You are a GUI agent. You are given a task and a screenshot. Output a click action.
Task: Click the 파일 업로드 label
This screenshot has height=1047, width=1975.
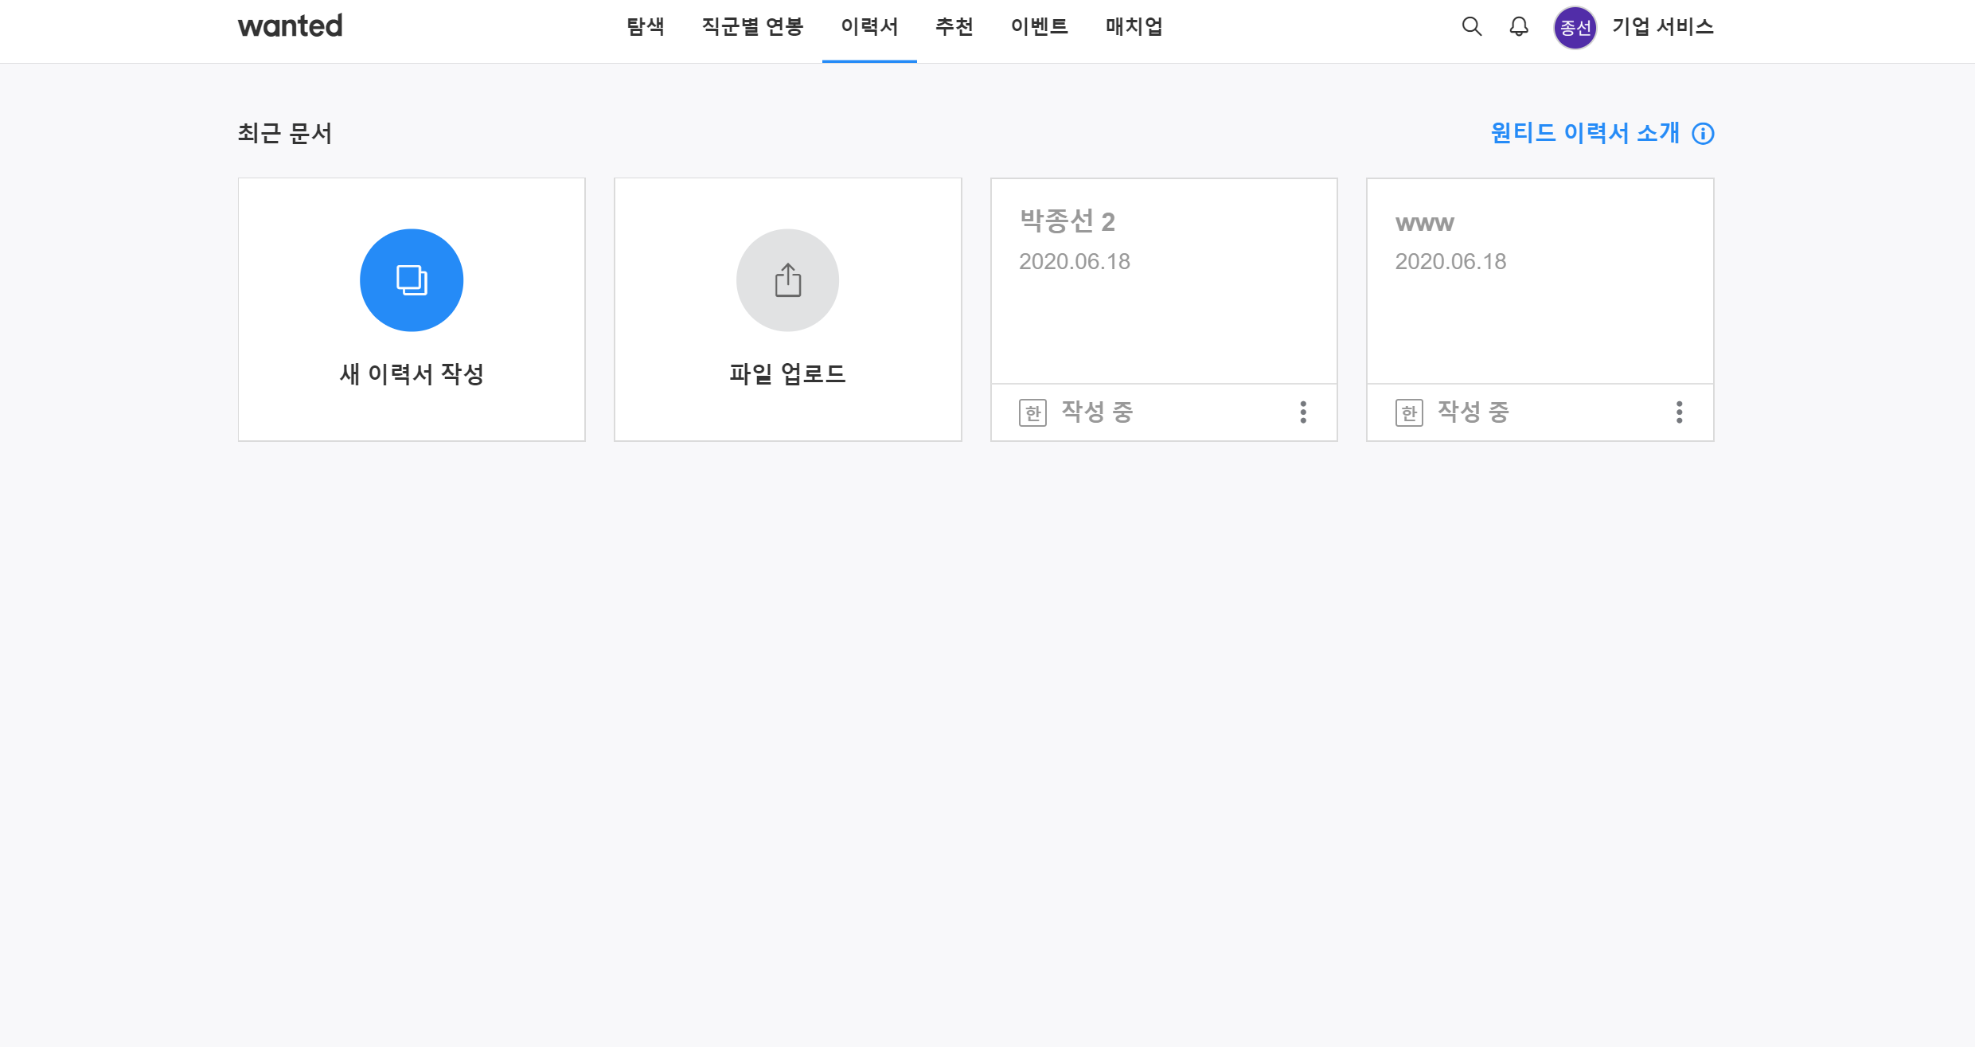point(787,373)
